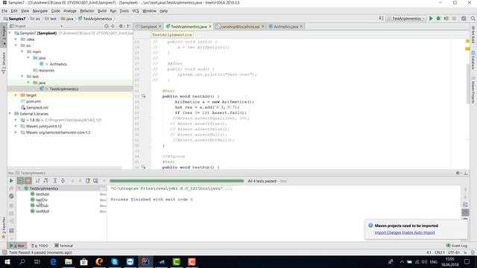Sort test results alphabetically

pos(38,181)
